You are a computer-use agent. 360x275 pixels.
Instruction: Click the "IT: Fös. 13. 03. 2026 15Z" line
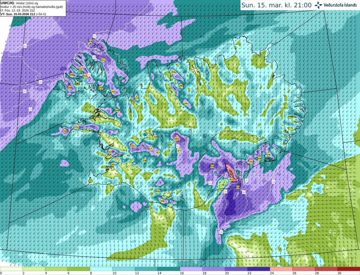(x=18, y=10)
